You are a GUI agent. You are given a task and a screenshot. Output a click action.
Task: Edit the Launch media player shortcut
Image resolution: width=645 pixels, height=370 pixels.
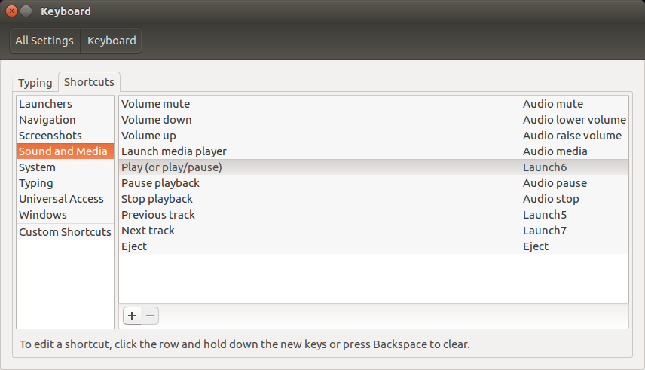(x=374, y=151)
